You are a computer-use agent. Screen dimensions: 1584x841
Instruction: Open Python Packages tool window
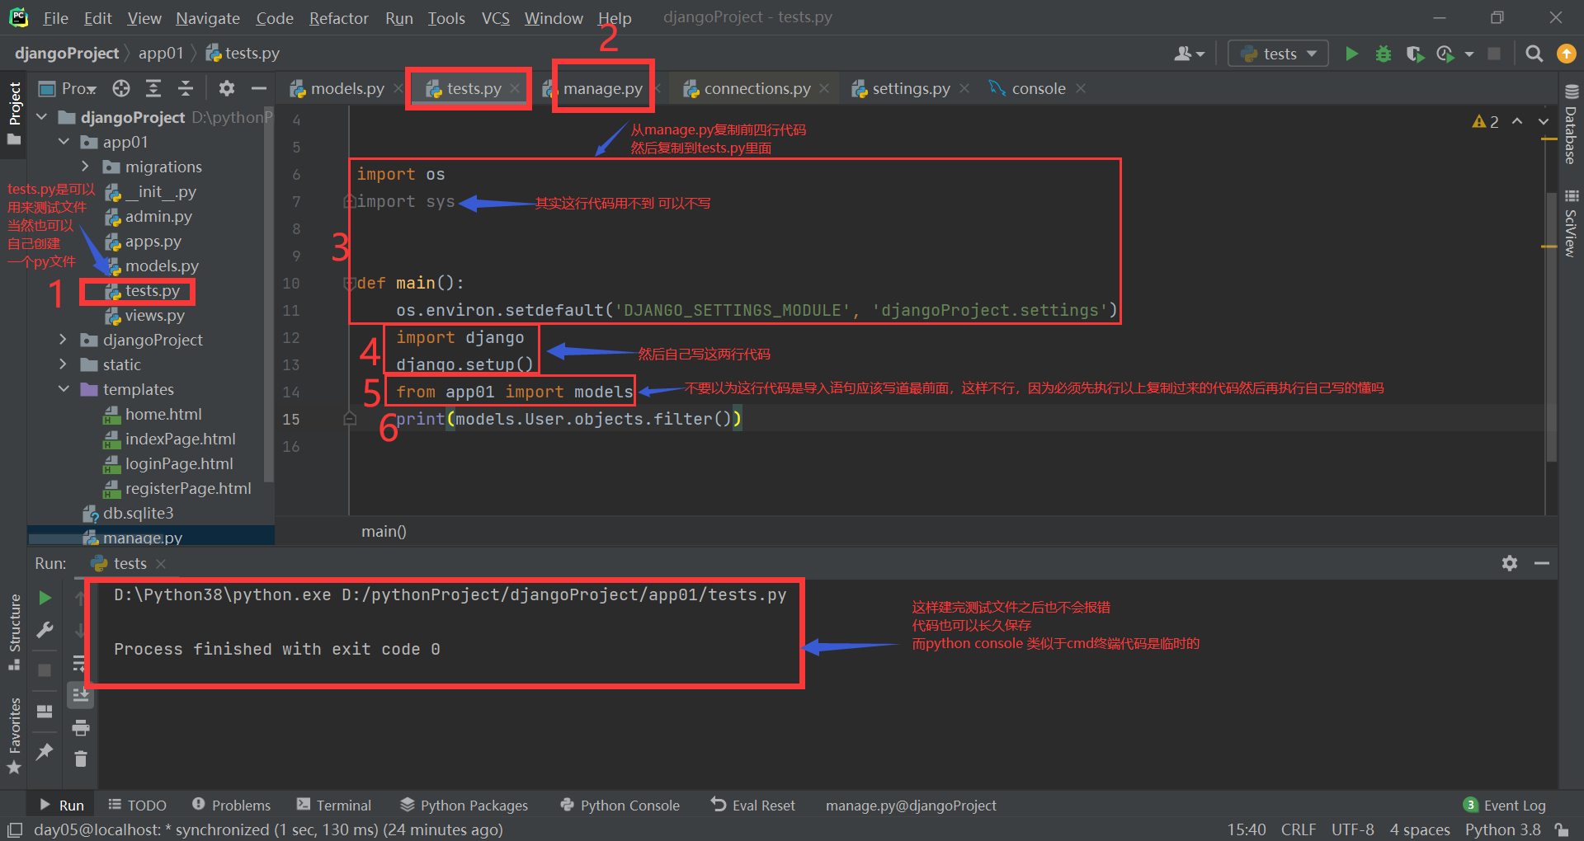coord(464,806)
